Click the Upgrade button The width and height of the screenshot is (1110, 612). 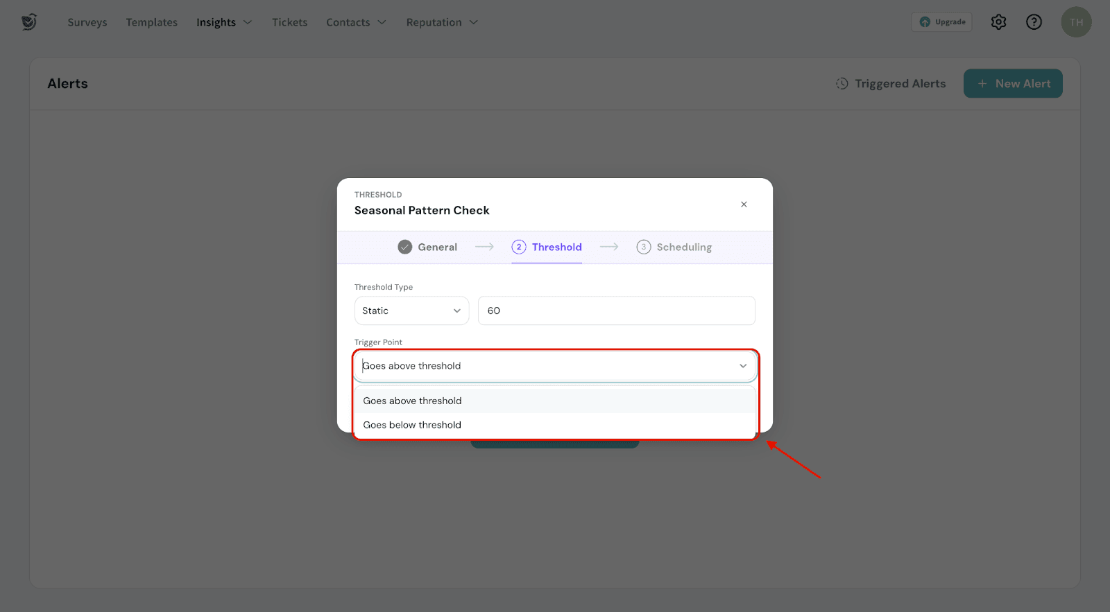click(x=941, y=22)
